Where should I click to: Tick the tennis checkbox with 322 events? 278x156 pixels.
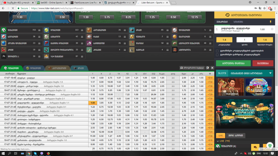[82, 30]
